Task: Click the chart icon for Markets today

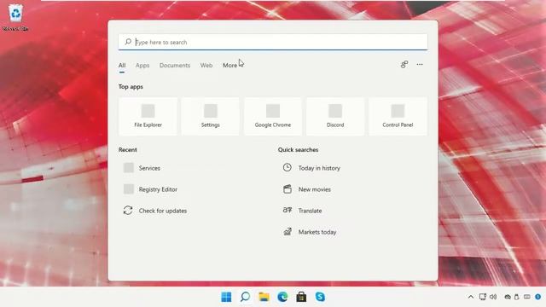Action: point(288,231)
